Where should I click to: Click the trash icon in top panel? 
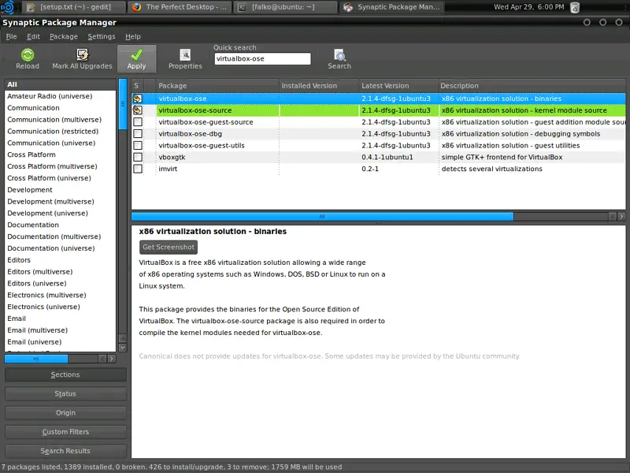coord(575,7)
